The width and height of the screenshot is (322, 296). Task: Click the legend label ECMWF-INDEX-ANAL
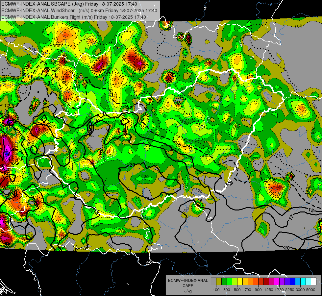coord(188,281)
